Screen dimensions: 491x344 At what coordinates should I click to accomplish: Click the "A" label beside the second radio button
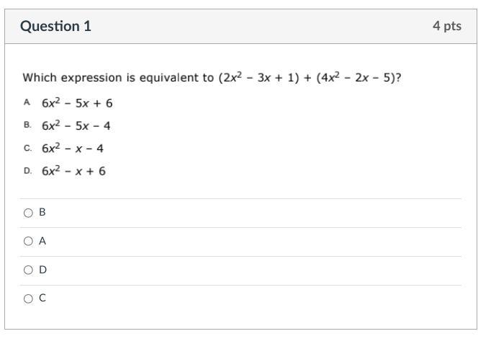pyautogui.click(x=42, y=242)
